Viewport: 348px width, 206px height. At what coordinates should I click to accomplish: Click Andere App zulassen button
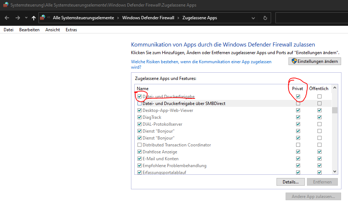tap(313, 197)
